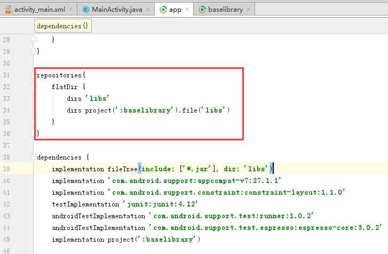The width and height of the screenshot is (388, 254).
Task: Click the fold end marker on line 36
Action: 33,133
